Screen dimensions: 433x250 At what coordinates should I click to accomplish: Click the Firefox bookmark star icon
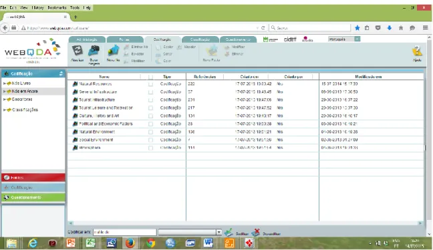357,28
